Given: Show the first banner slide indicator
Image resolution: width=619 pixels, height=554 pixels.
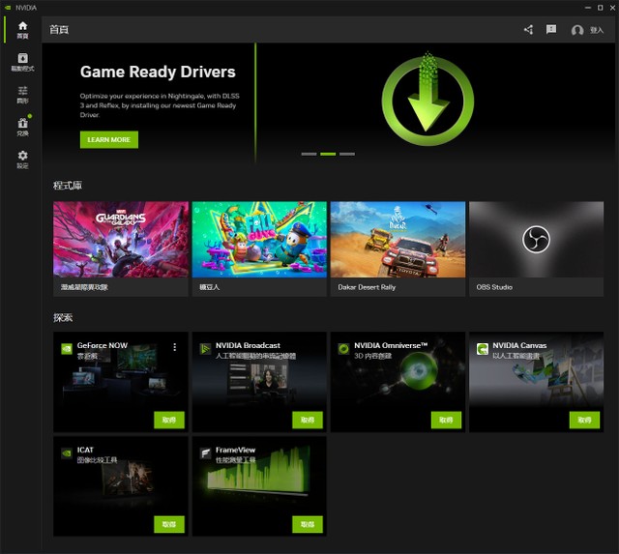Looking at the screenshot, I should [x=309, y=154].
